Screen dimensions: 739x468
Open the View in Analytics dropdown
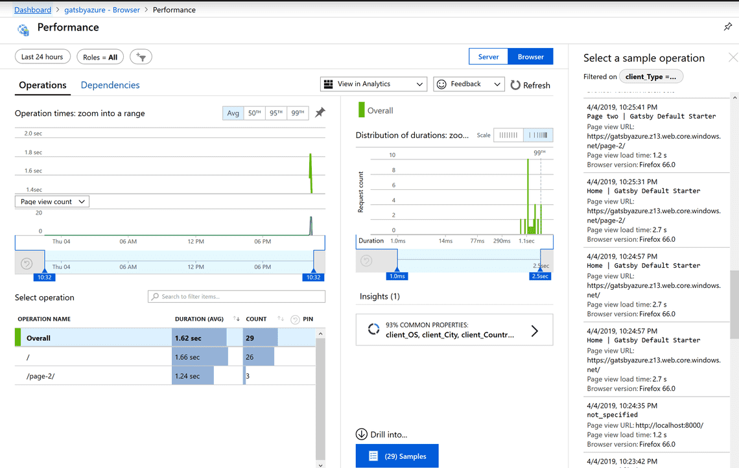click(x=373, y=84)
